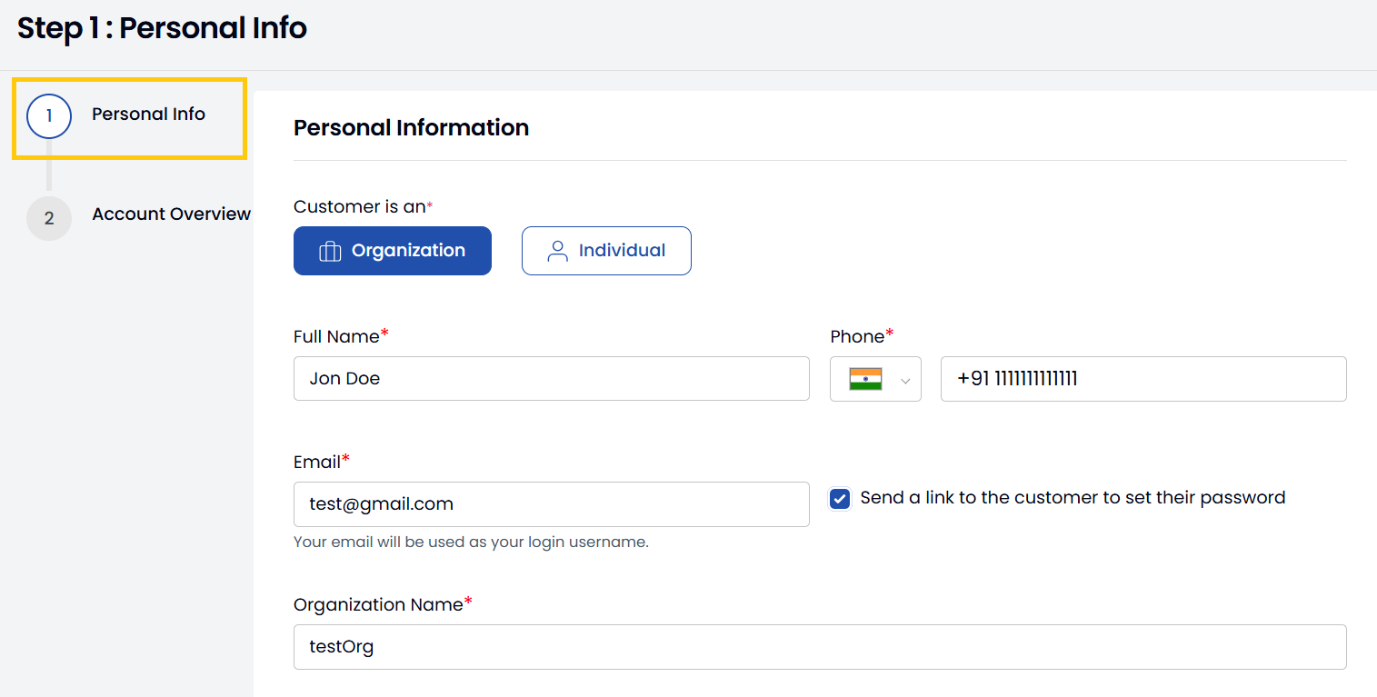
Task: Click the Email field containing test@gmail.com
Action: [x=551, y=504]
